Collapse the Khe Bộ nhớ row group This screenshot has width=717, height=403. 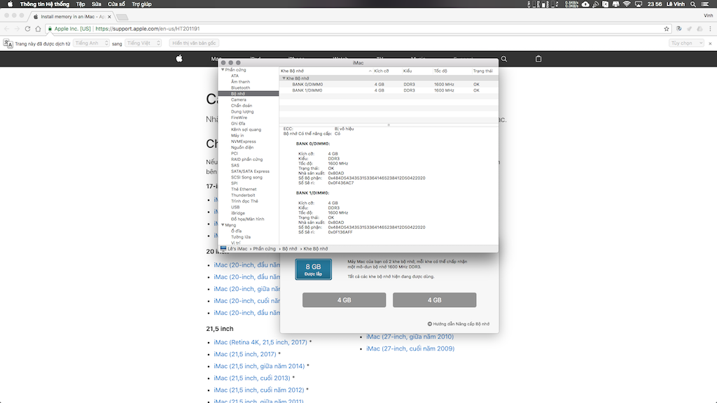pyautogui.click(x=284, y=78)
